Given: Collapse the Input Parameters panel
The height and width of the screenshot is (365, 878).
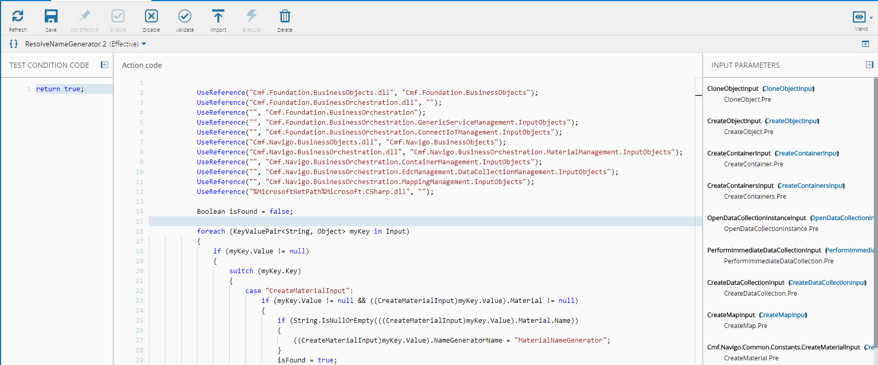Looking at the screenshot, I should [869, 65].
